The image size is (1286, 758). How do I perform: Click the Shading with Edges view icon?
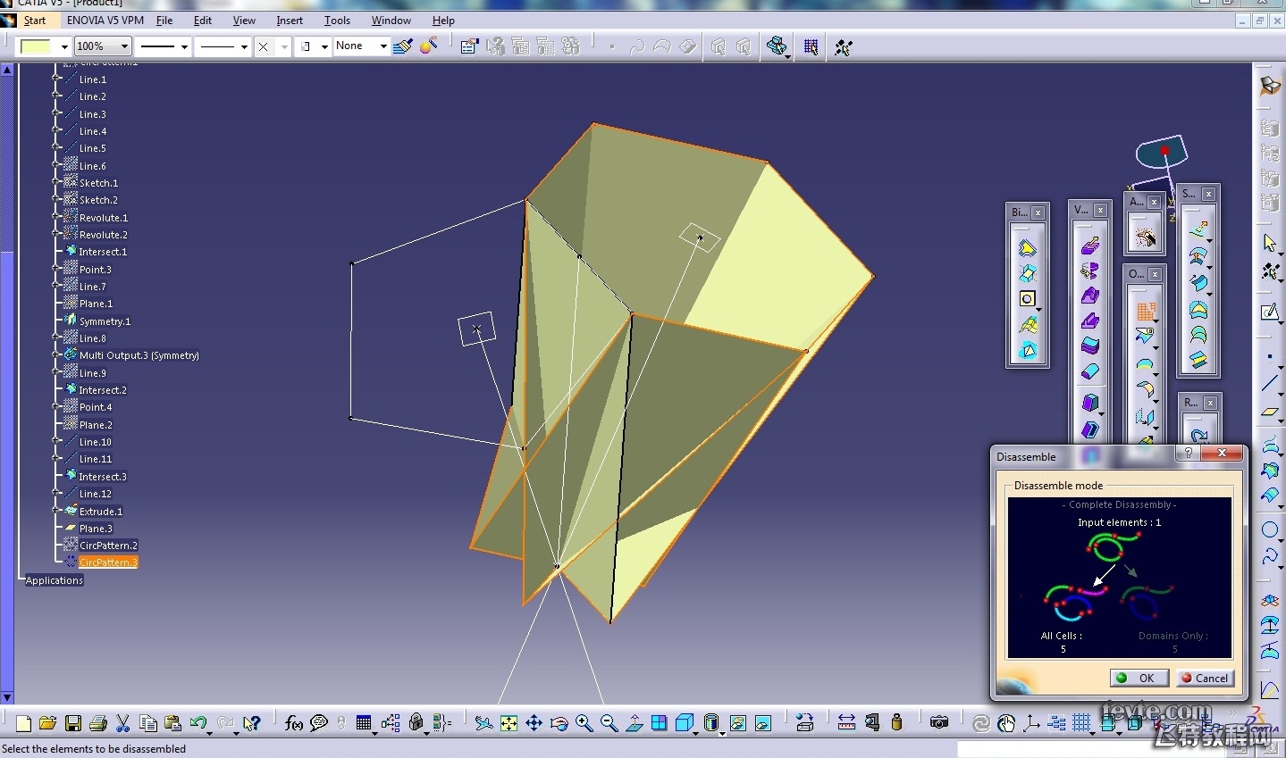pyautogui.click(x=710, y=723)
